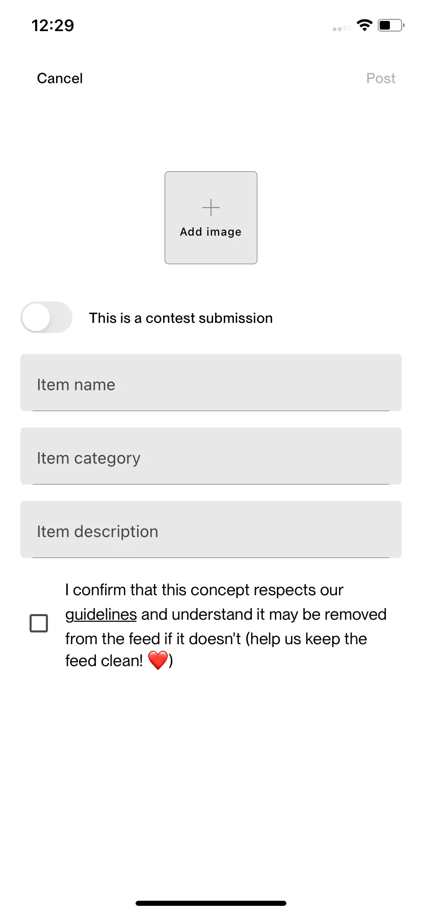
Task: Tap the plus icon in the image tile
Action: pyautogui.click(x=210, y=208)
